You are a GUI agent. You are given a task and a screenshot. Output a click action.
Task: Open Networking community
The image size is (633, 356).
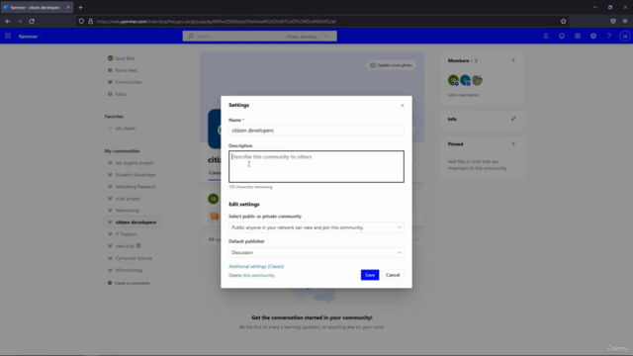pos(128,211)
